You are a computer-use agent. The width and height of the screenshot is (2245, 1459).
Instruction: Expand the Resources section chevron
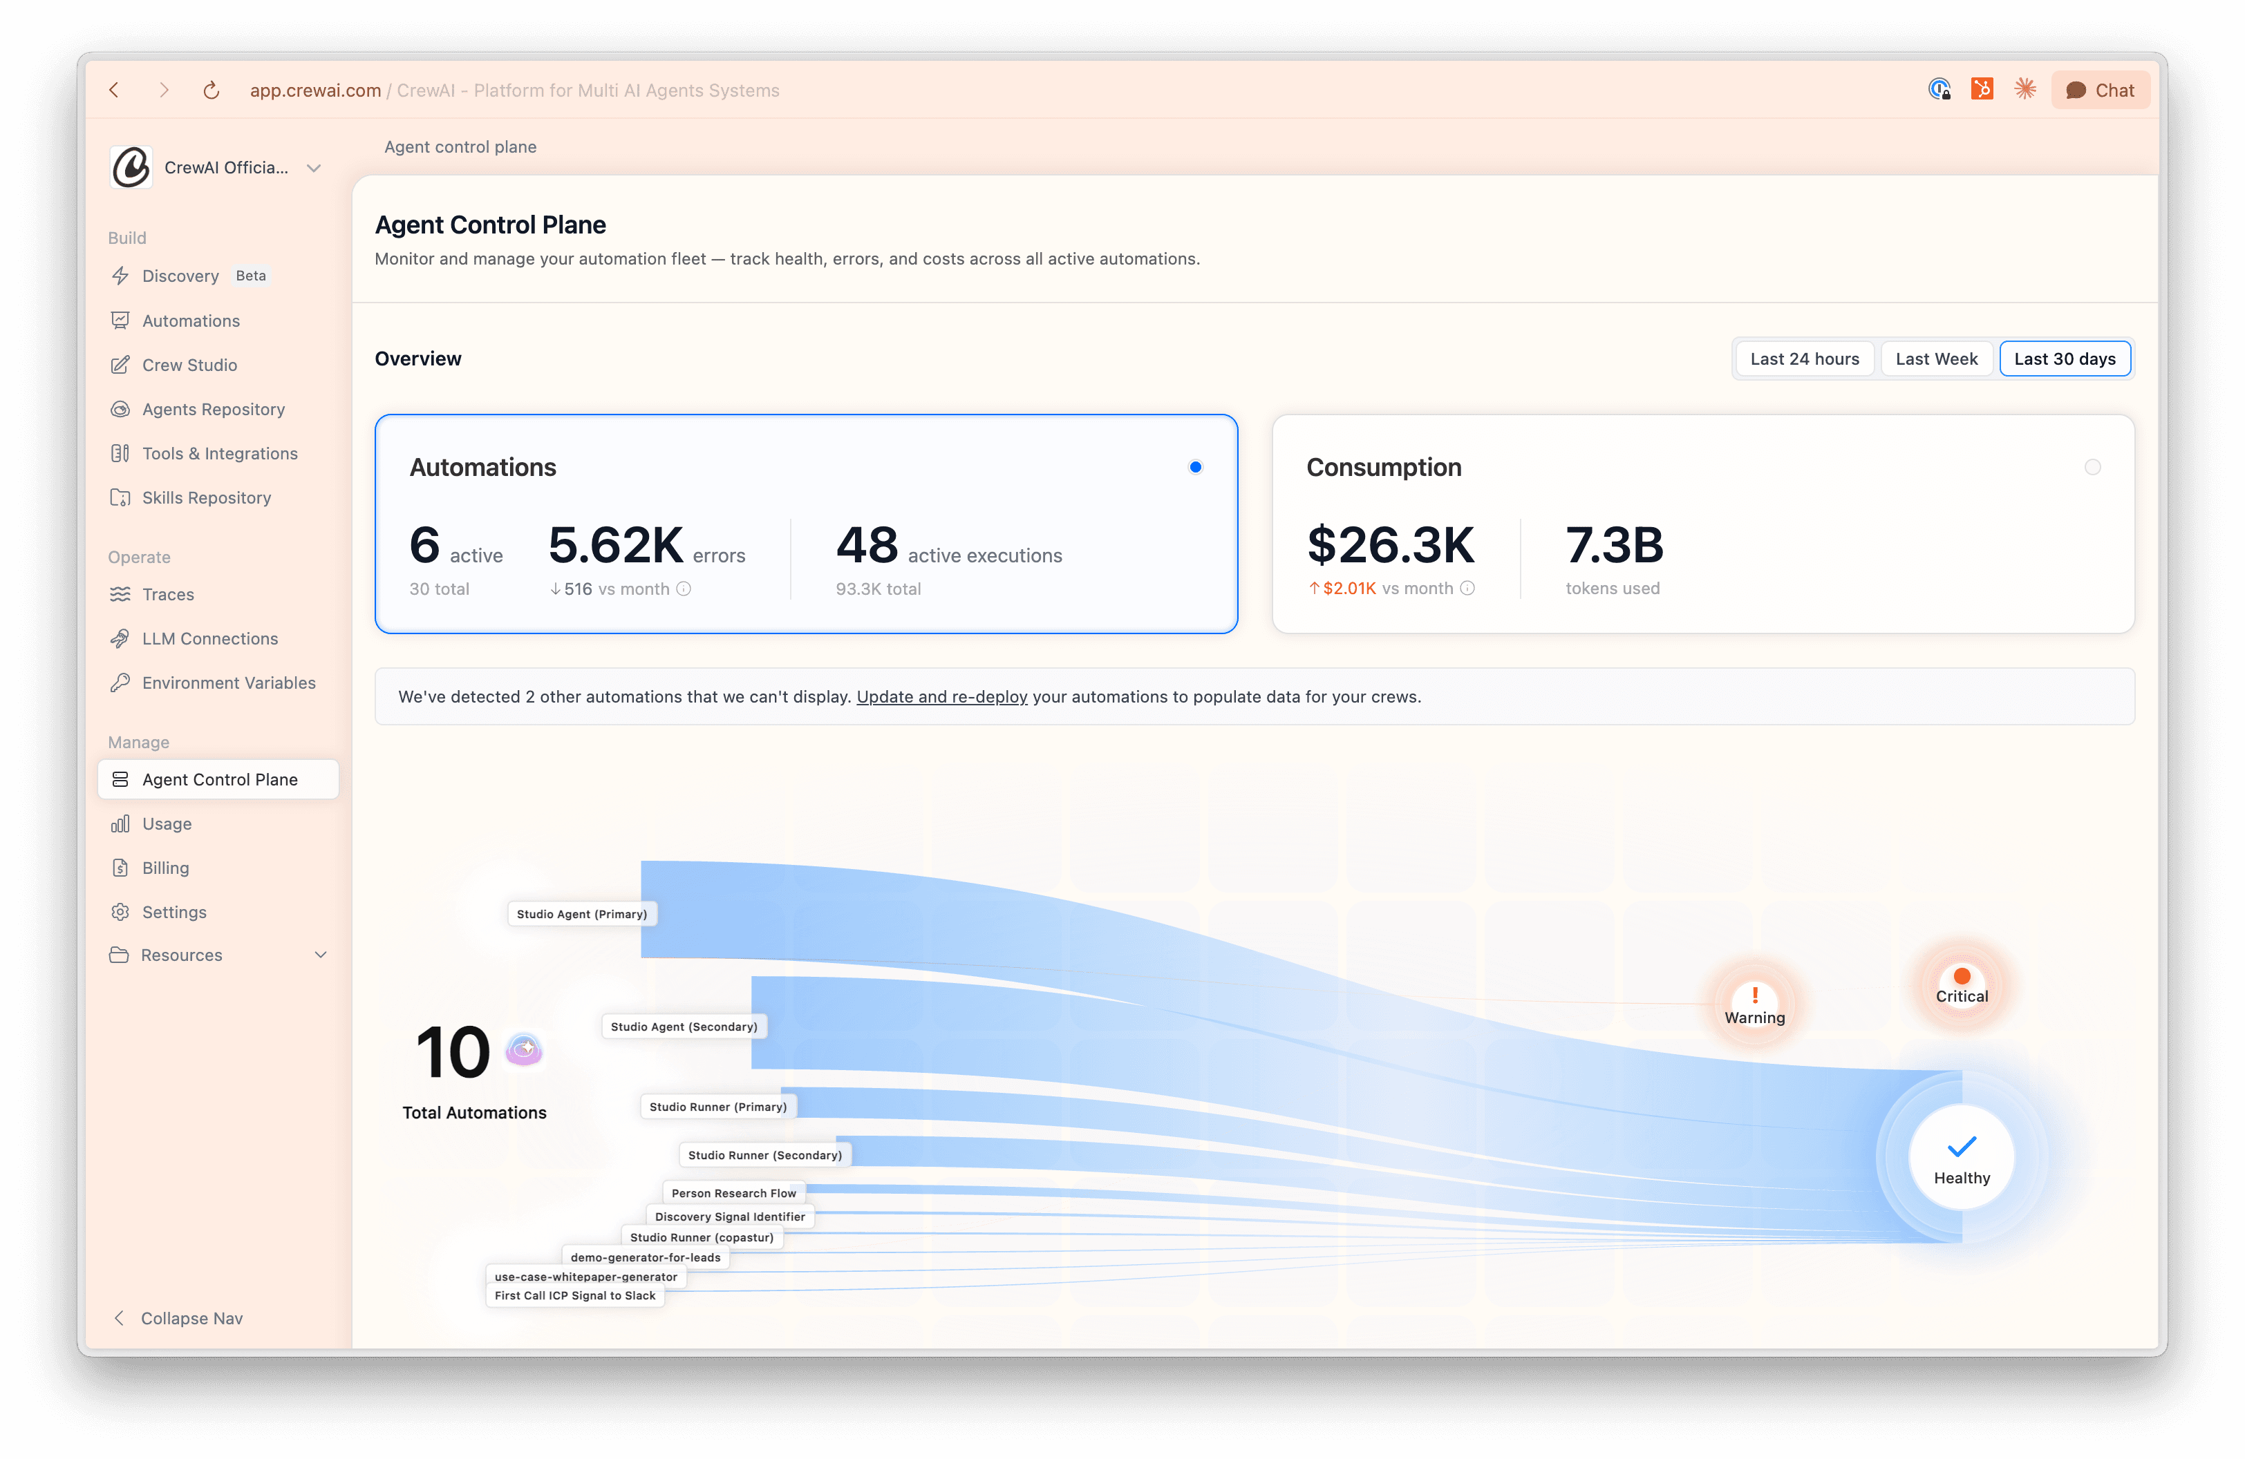click(321, 955)
